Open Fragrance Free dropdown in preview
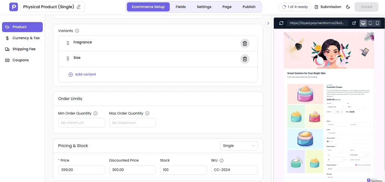385x182 pixels. point(336,107)
